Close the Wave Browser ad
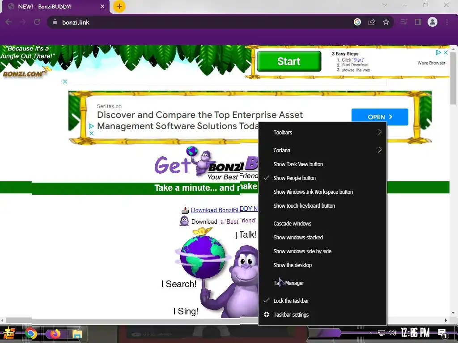This screenshot has width=458, height=343. pos(445,53)
